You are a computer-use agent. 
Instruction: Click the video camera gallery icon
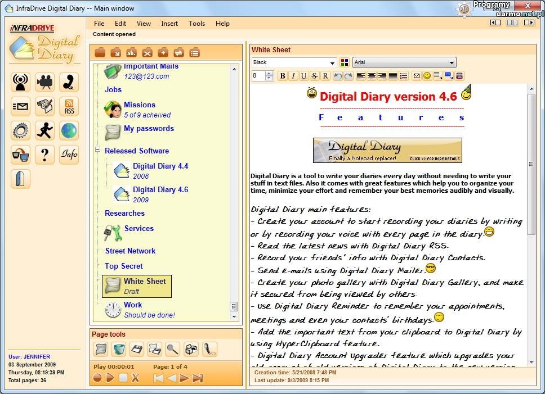pos(45,83)
